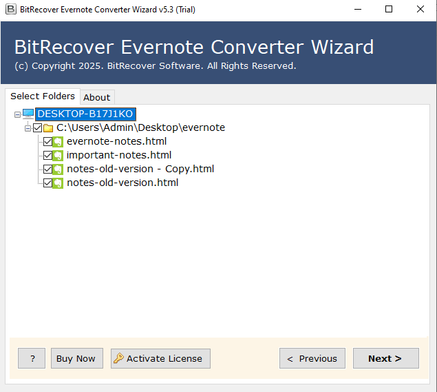Image resolution: width=437 pixels, height=392 pixels.
Task: Open help with the ? button
Action: point(32,358)
